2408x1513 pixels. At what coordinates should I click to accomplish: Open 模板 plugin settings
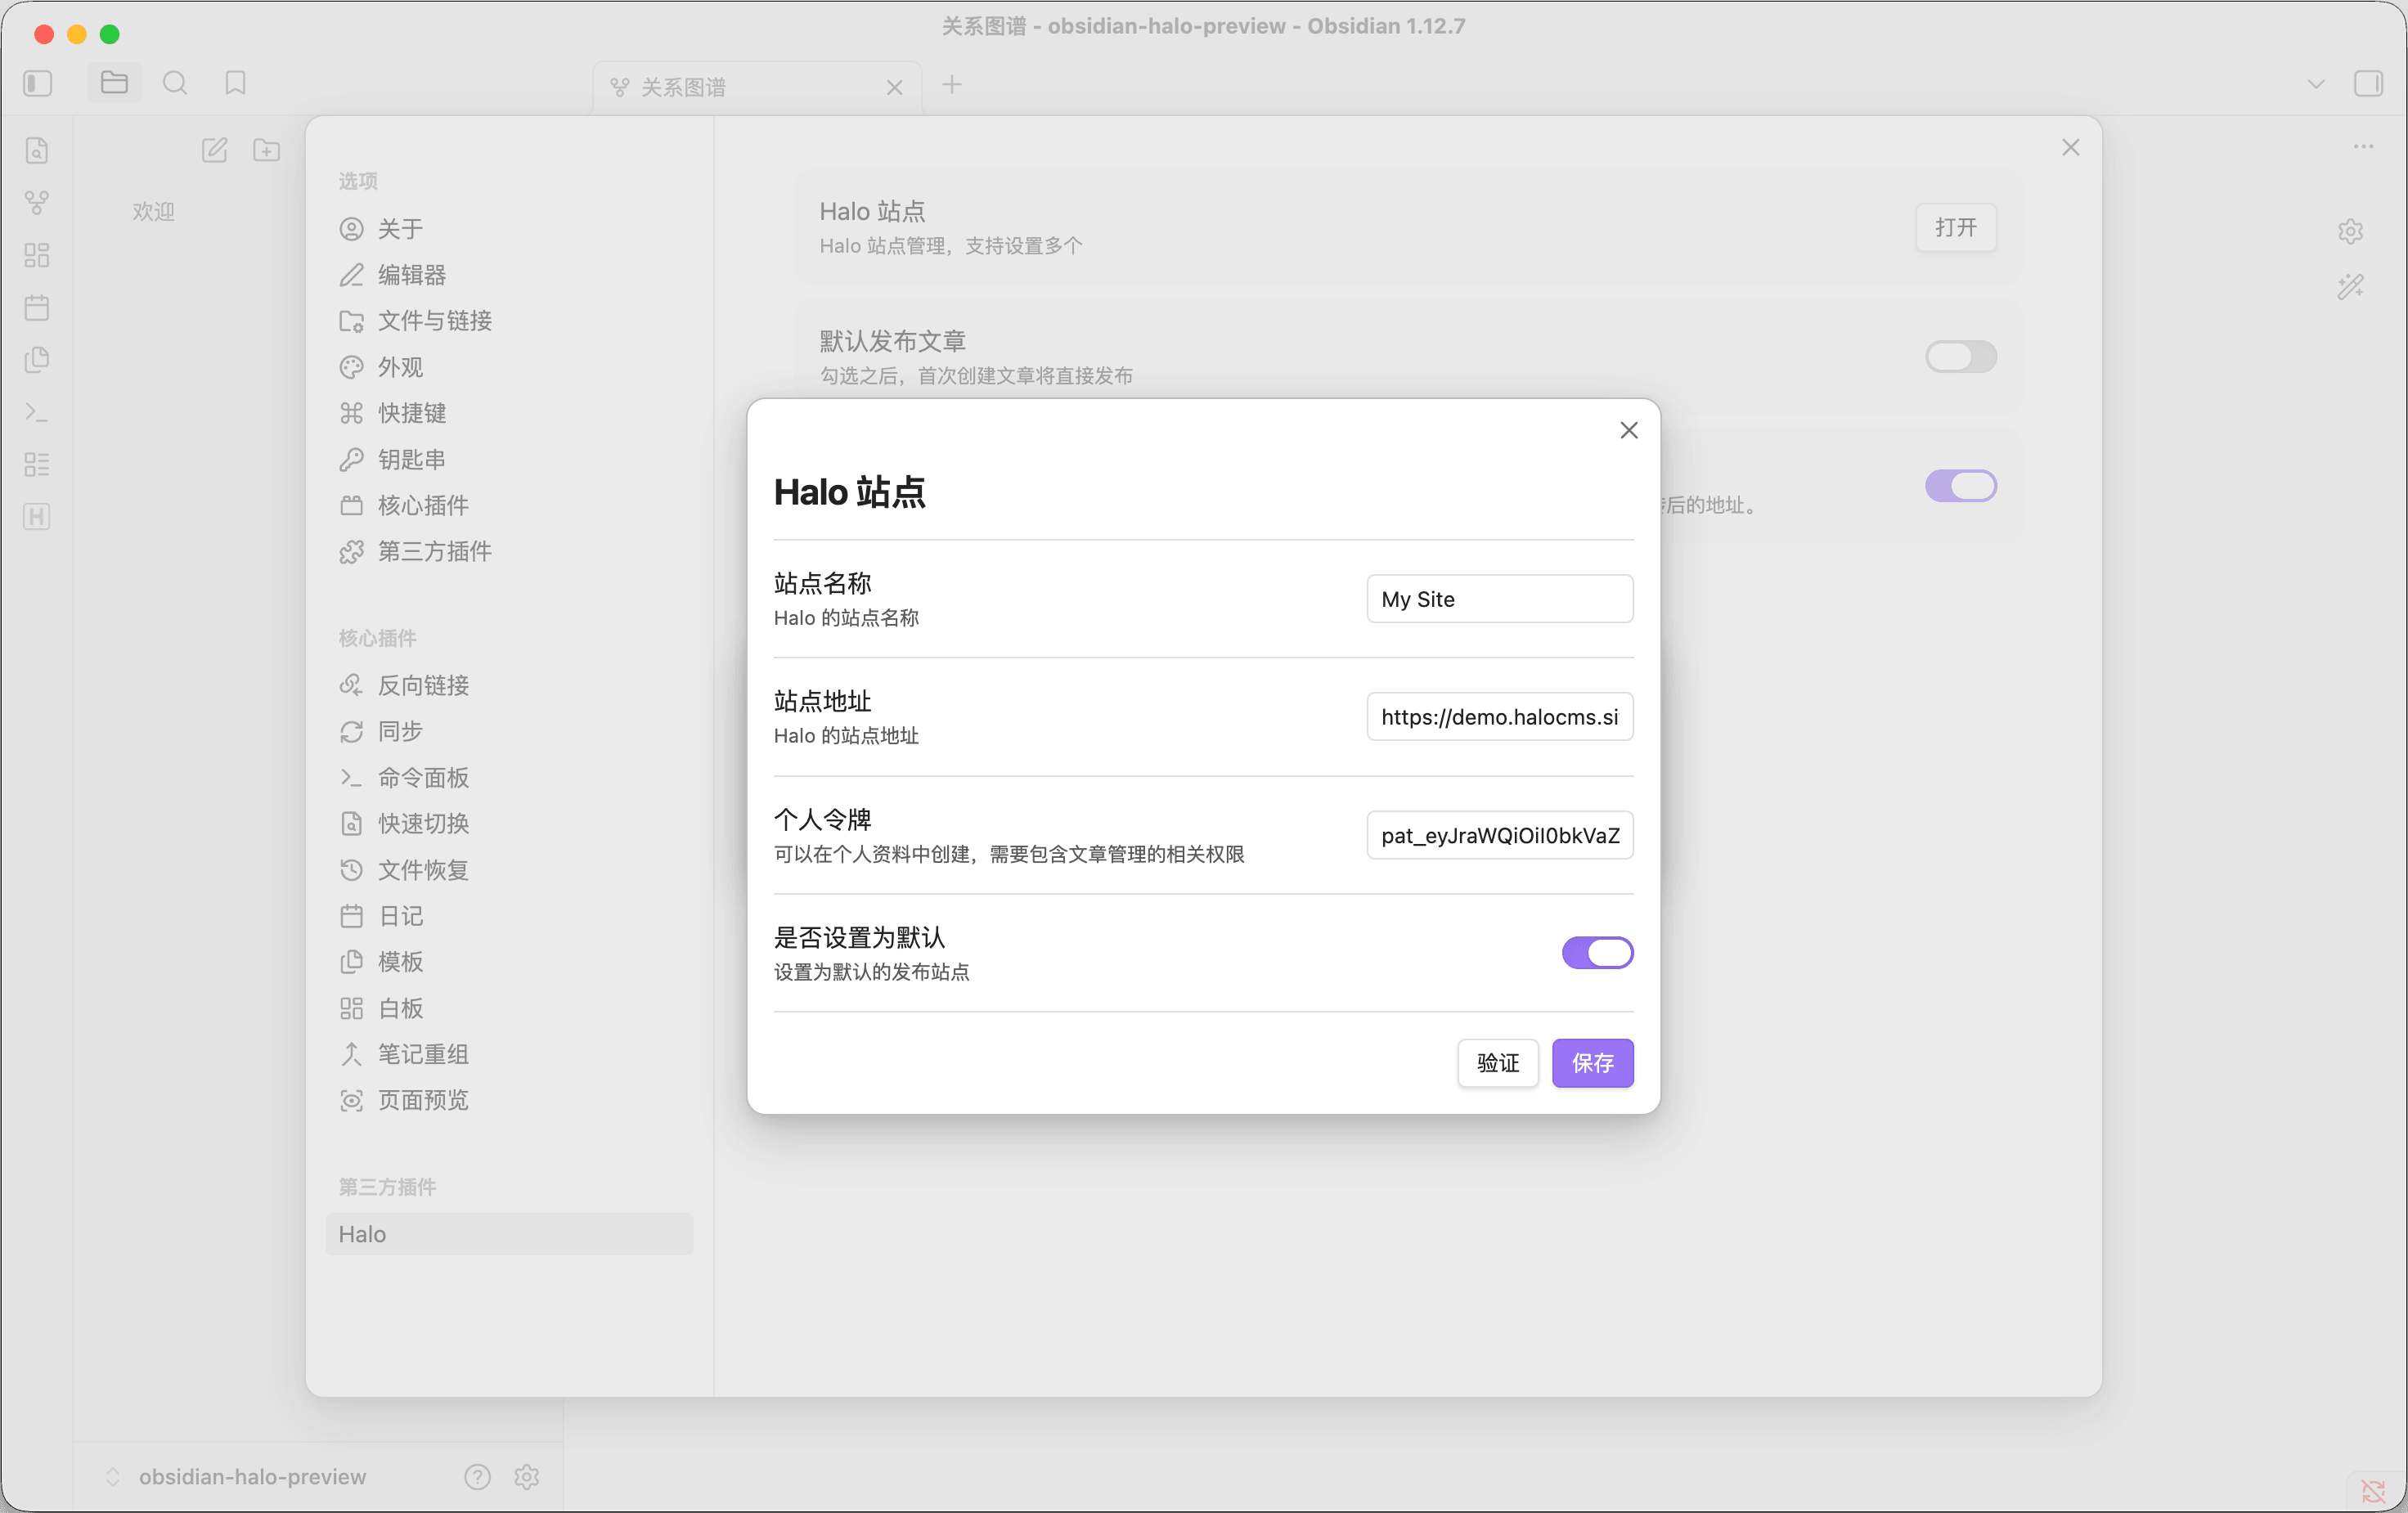tap(509, 962)
